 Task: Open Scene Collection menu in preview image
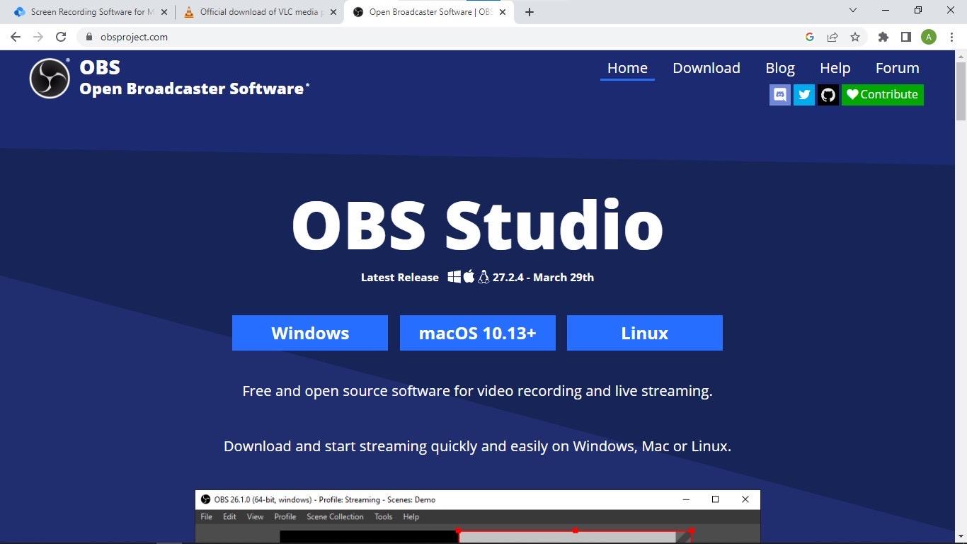335,517
